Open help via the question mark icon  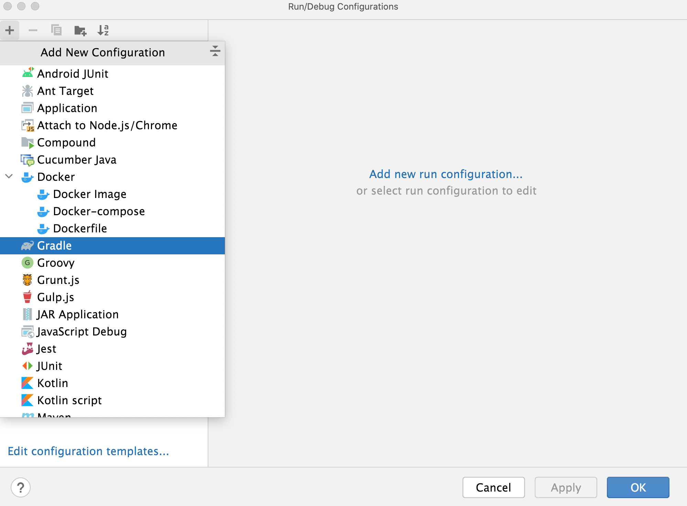21,487
